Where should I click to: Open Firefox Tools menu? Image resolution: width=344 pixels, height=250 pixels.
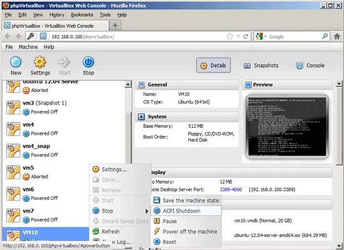[105, 14]
